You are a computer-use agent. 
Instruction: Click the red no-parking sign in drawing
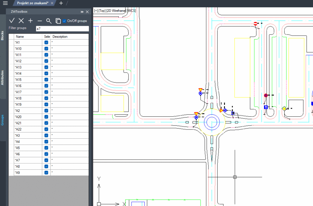(266, 96)
